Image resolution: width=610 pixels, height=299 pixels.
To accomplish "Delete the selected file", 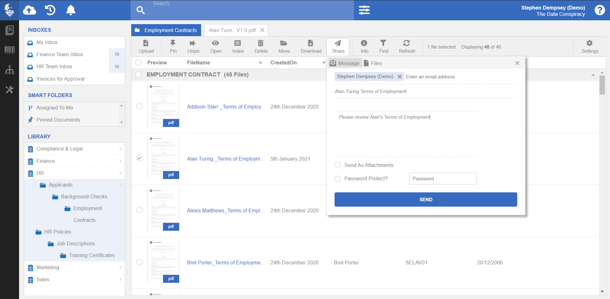I will [261, 46].
